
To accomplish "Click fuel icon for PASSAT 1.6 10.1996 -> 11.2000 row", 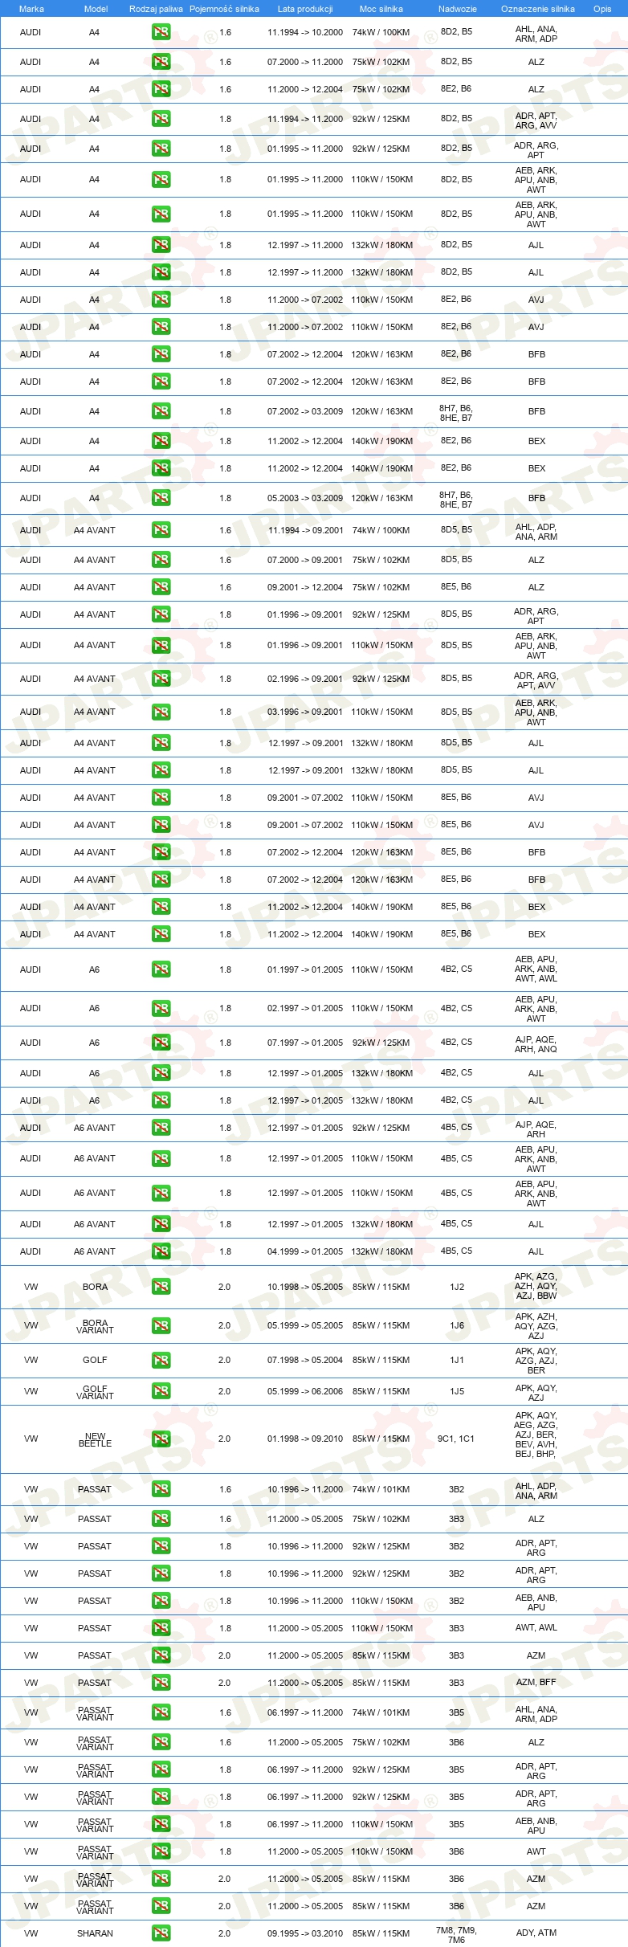I will [x=161, y=1489].
